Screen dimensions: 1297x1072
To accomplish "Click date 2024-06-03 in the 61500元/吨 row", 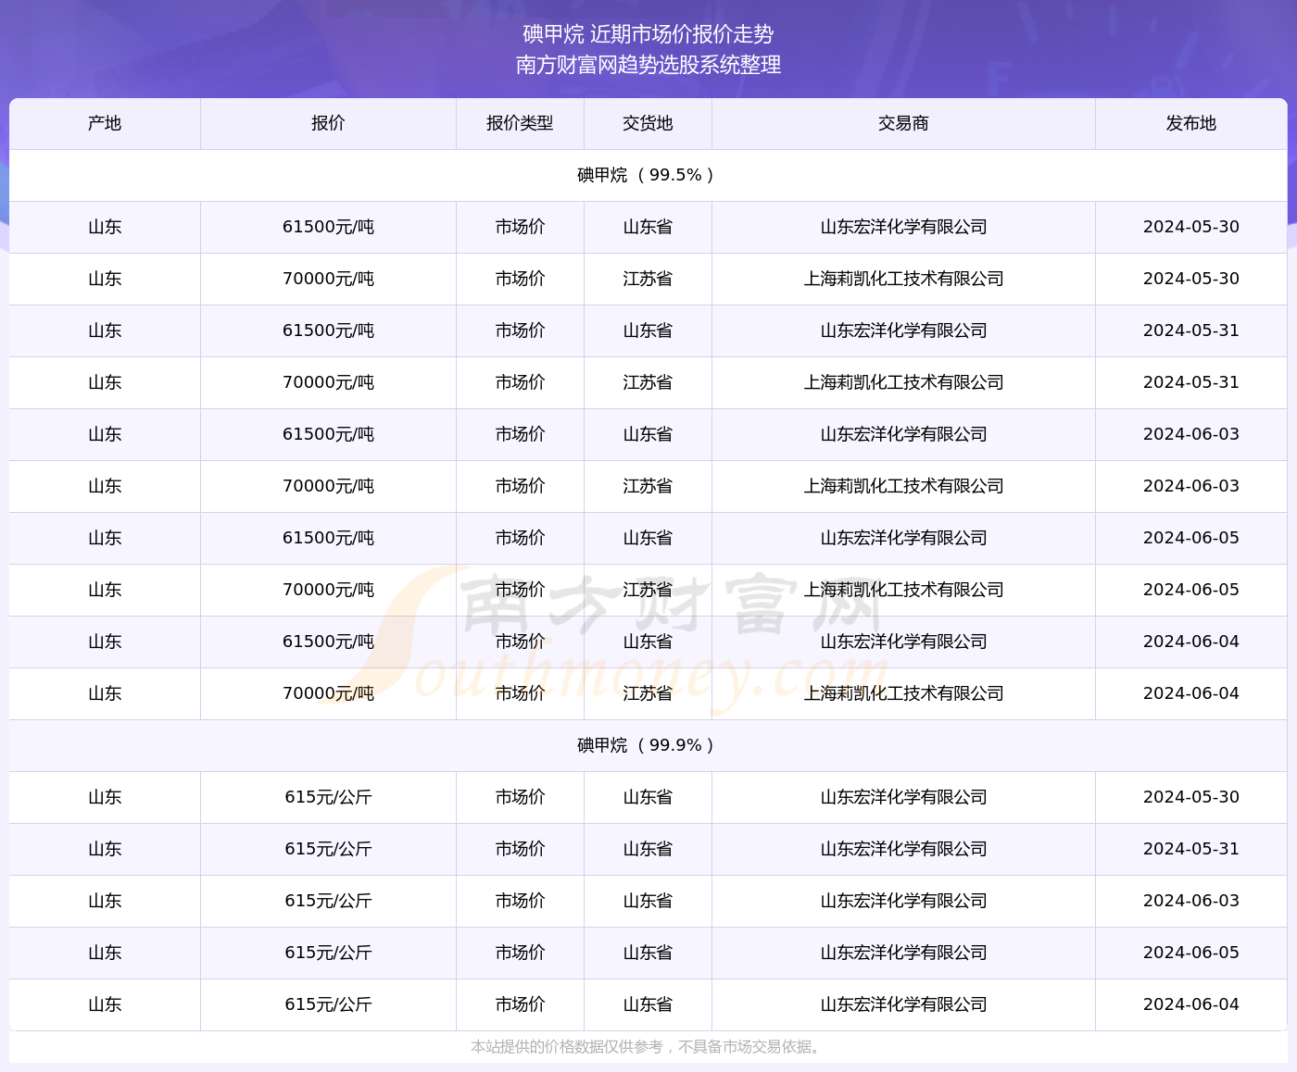I will click(1190, 434).
